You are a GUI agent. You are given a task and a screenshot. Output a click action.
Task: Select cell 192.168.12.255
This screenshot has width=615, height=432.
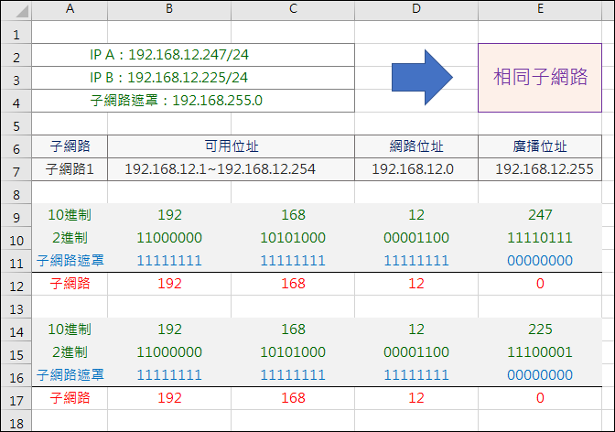click(540, 169)
